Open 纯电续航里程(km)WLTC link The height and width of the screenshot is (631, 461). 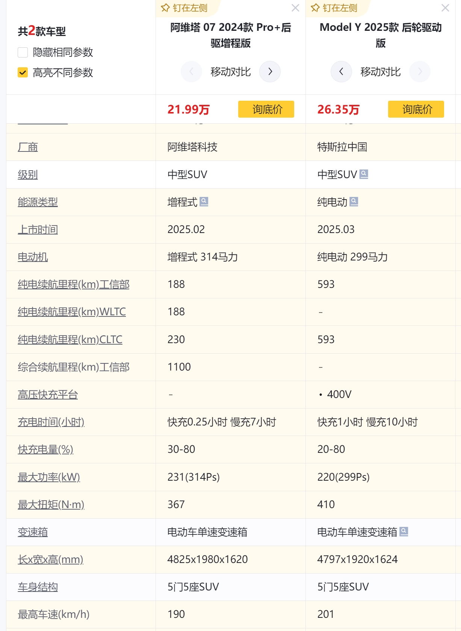(x=72, y=312)
